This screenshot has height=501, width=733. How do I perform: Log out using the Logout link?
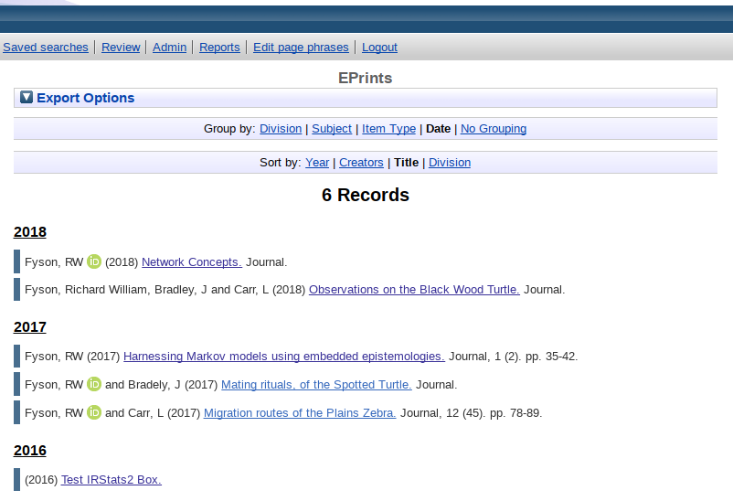tap(379, 48)
